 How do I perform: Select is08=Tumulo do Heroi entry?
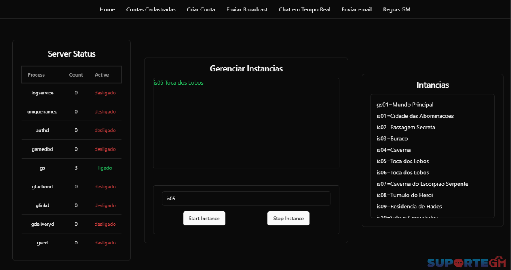(x=405, y=195)
